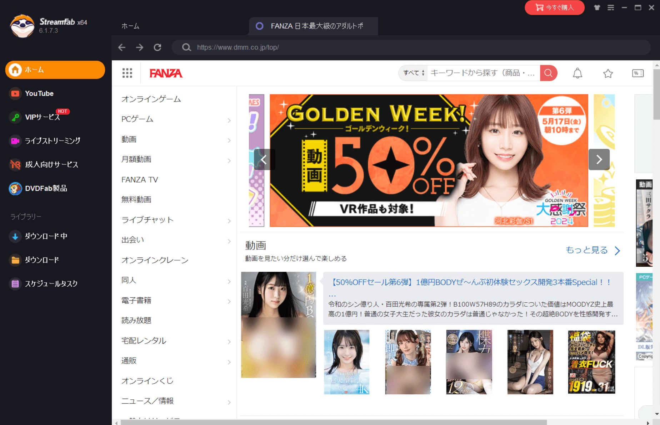Viewport: 660px width, 425px height.
Task: Expand the 出会い submenu arrow
Action: coord(229,241)
